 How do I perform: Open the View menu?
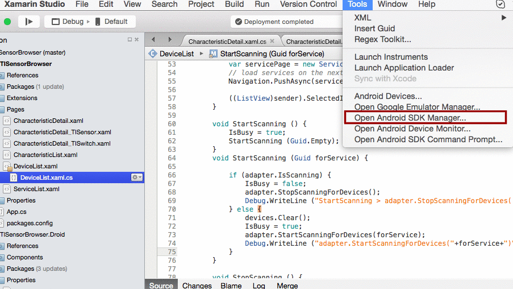coord(132,4)
